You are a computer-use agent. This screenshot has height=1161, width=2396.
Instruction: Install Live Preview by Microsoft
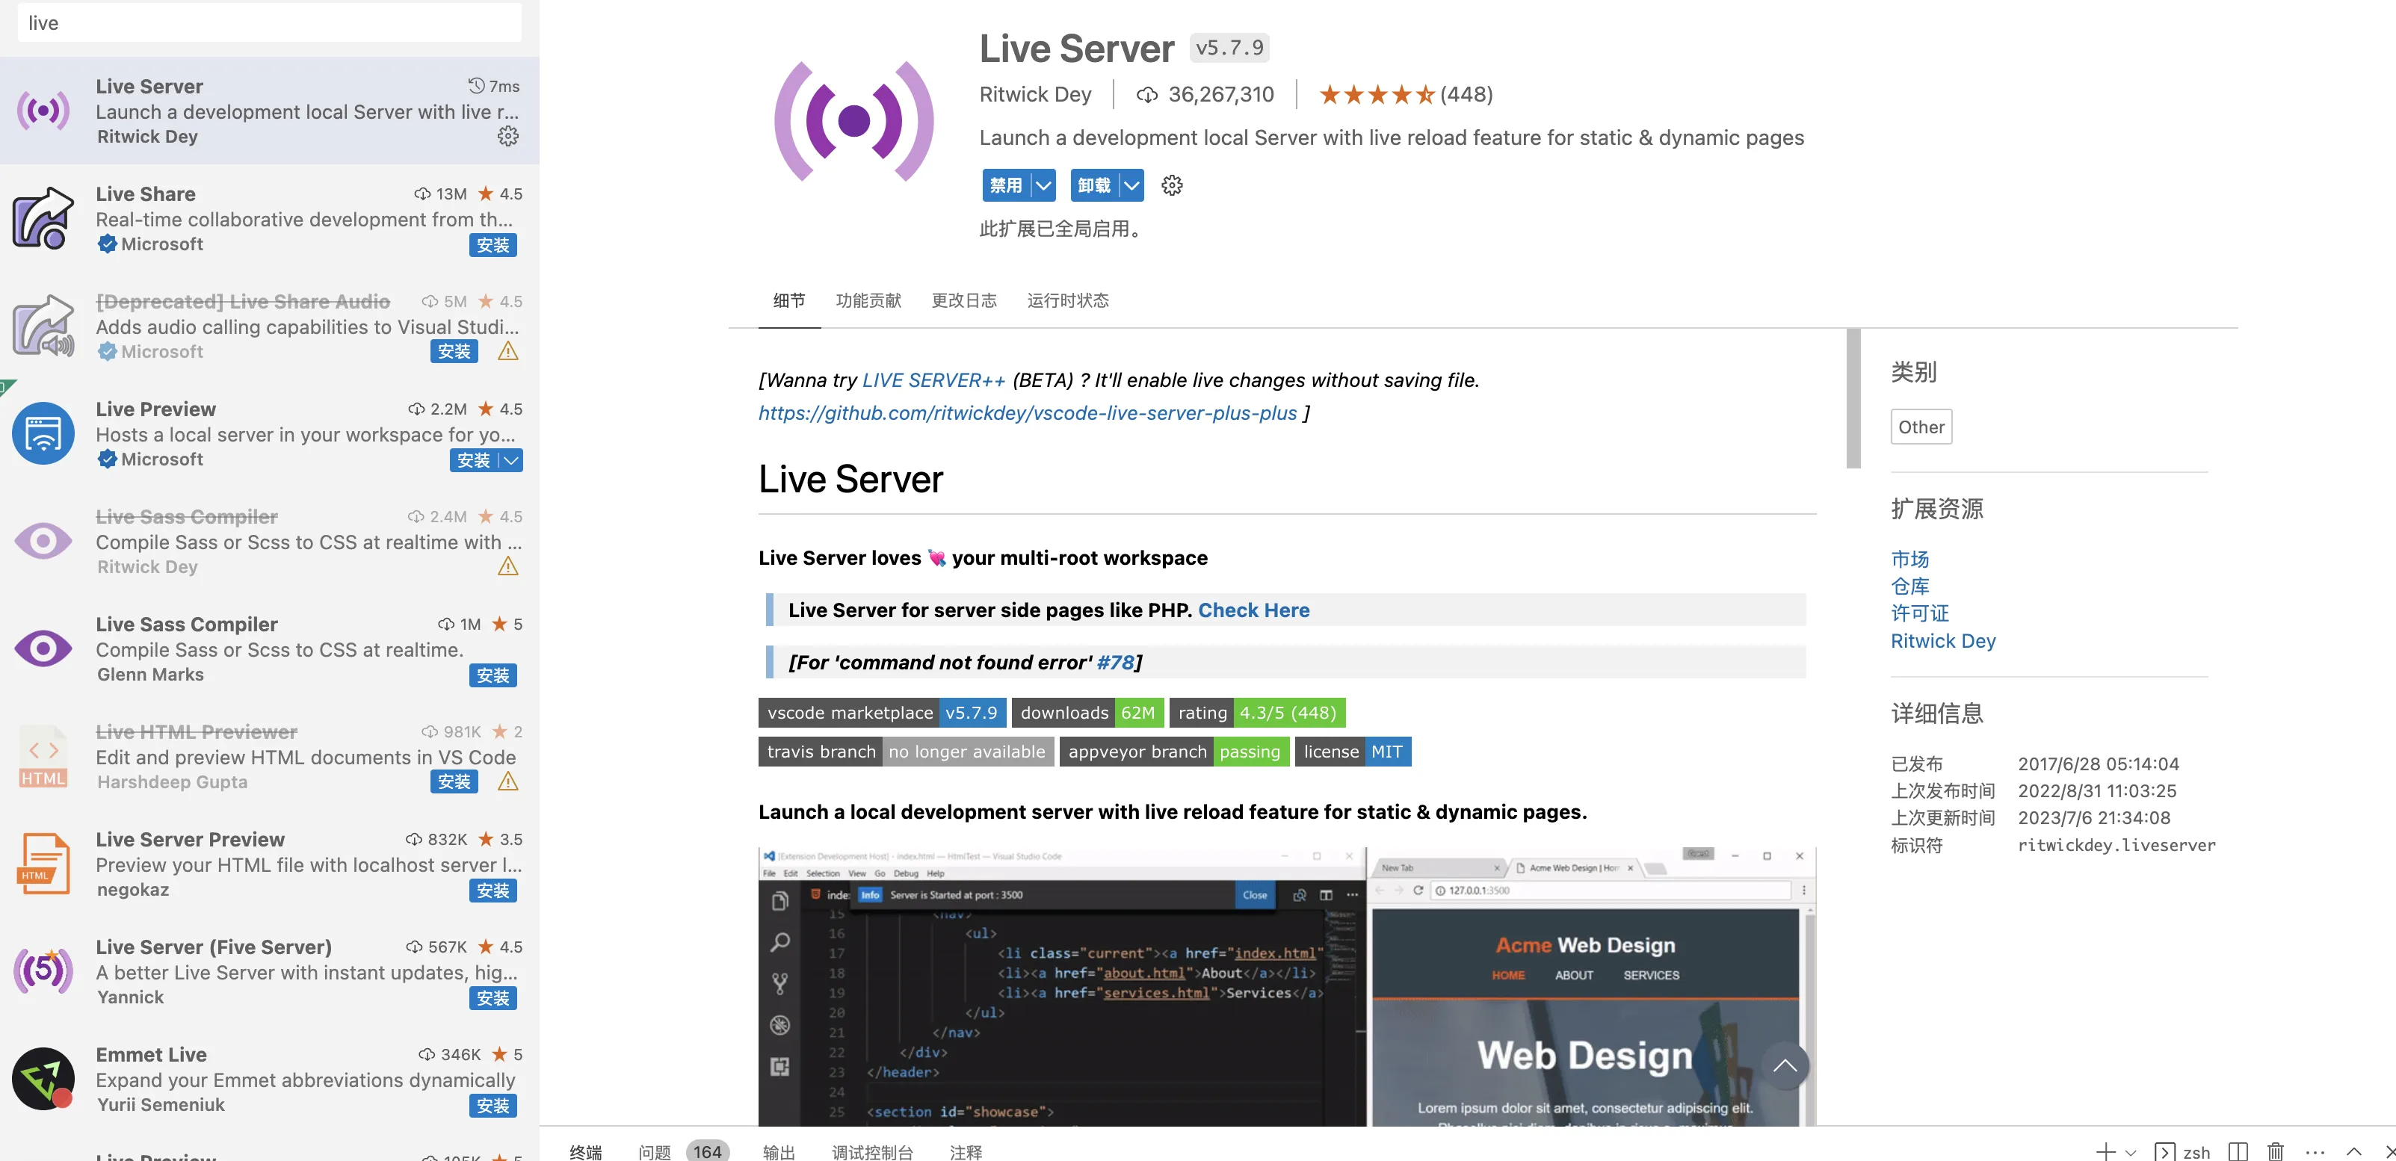[x=475, y=460]
